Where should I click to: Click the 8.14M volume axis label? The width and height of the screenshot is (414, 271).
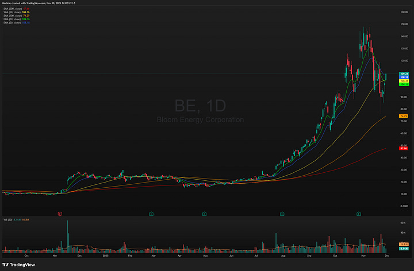(x=404, y=249)
